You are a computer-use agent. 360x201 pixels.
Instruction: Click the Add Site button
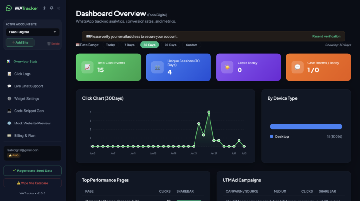coord(20,43)
